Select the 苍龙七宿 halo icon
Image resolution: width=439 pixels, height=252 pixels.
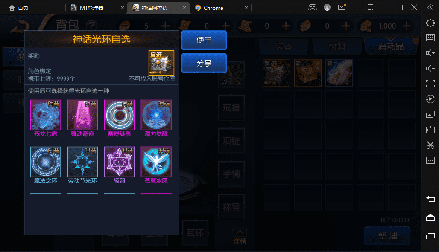(x=46, y=115)
